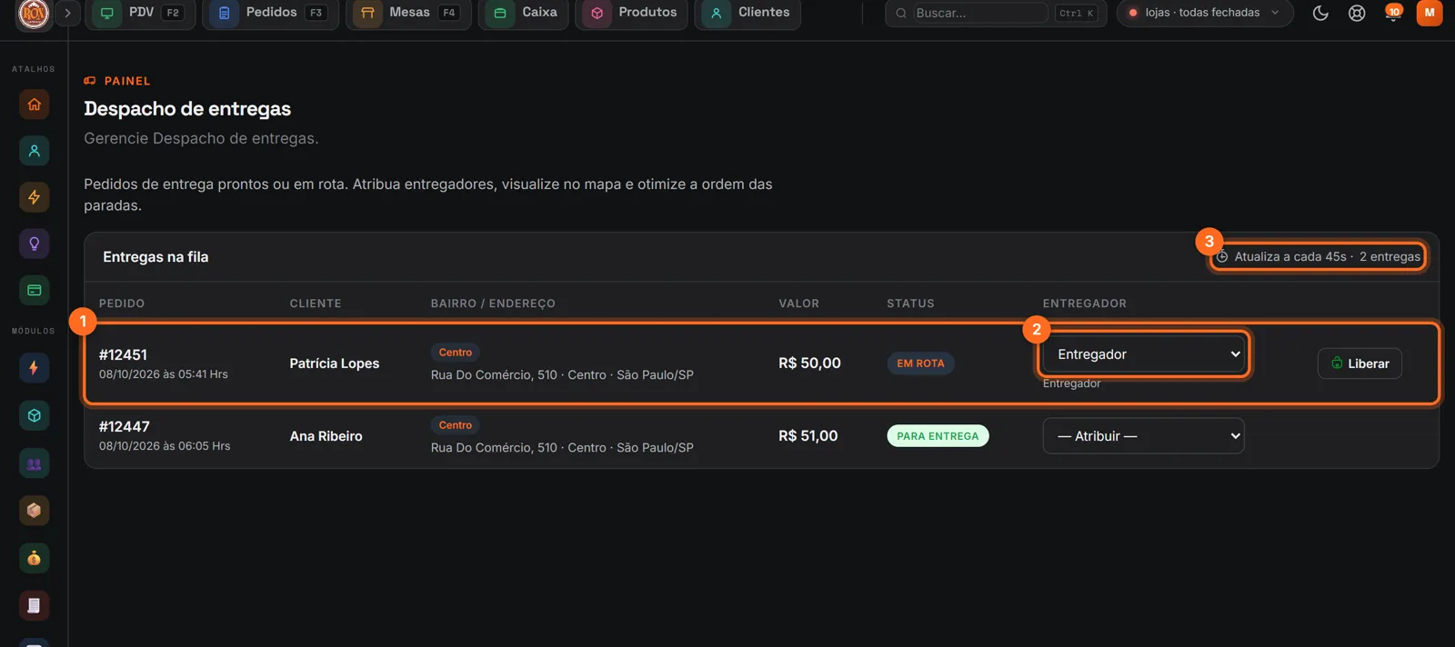
Task: Click the R$ 51,00 value
Action: (808, 436)
